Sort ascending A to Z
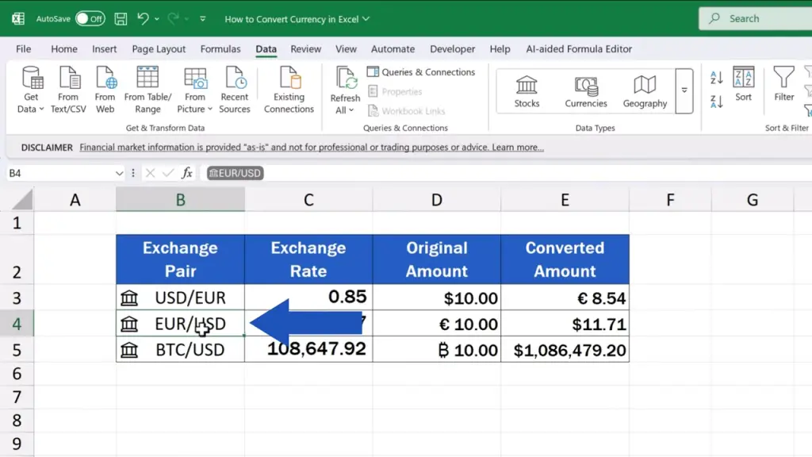 (x=717, y=78)
